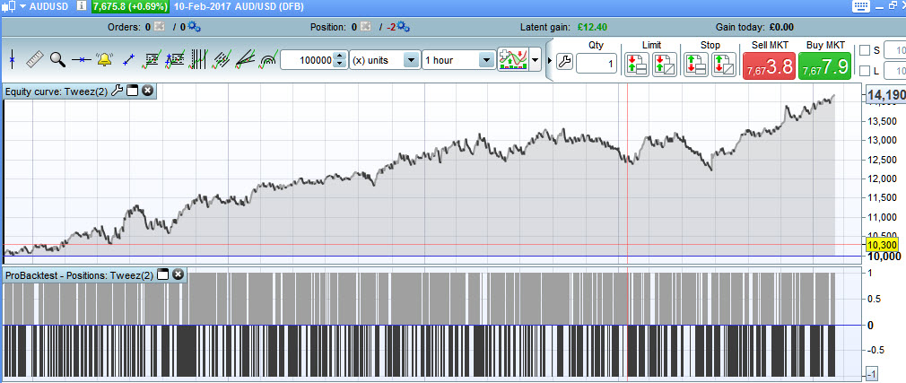Maximize the ProBacktest Positions panel
Image resolution: width=906 pixels, height=383 pixels.
point(162,275)
